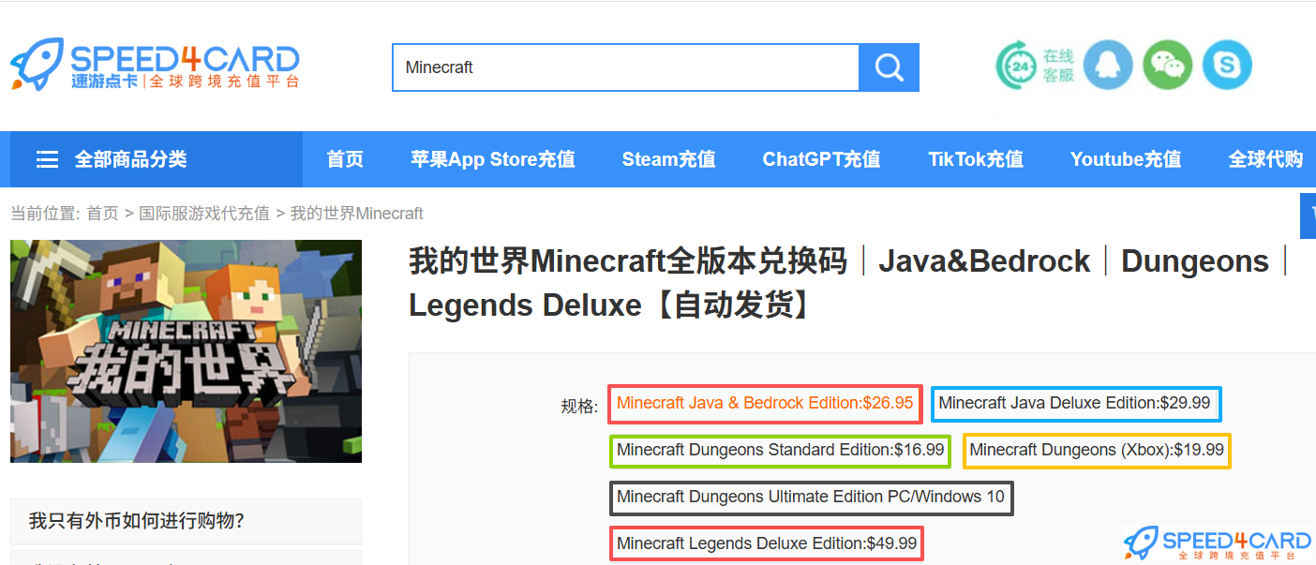The width and height of the screenshot is (1316, 565).
Task: Open the 苹果App Store充值 nav item
Action: point(493,159)
